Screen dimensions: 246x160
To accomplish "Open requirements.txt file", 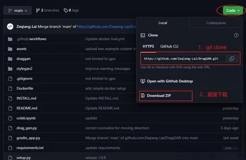I will coord(30,148).
